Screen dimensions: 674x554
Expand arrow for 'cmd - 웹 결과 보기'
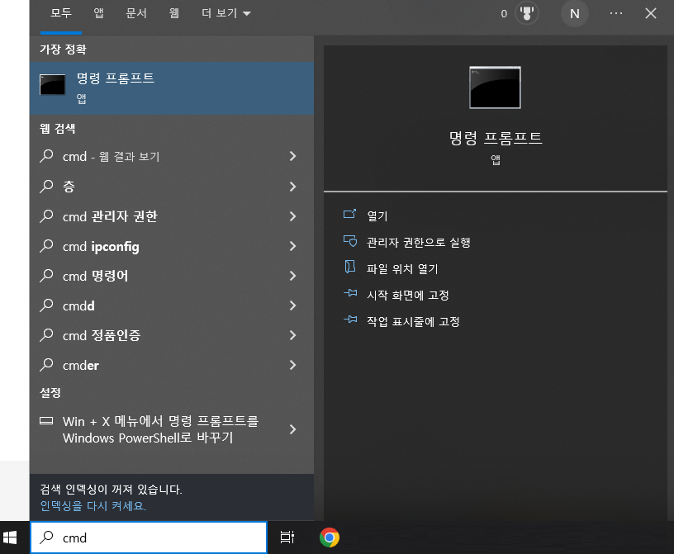[292, 156]
